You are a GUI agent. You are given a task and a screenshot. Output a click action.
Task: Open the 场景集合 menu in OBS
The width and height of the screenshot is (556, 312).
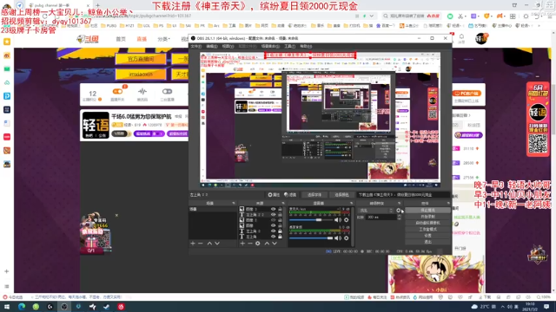(270, 46)
